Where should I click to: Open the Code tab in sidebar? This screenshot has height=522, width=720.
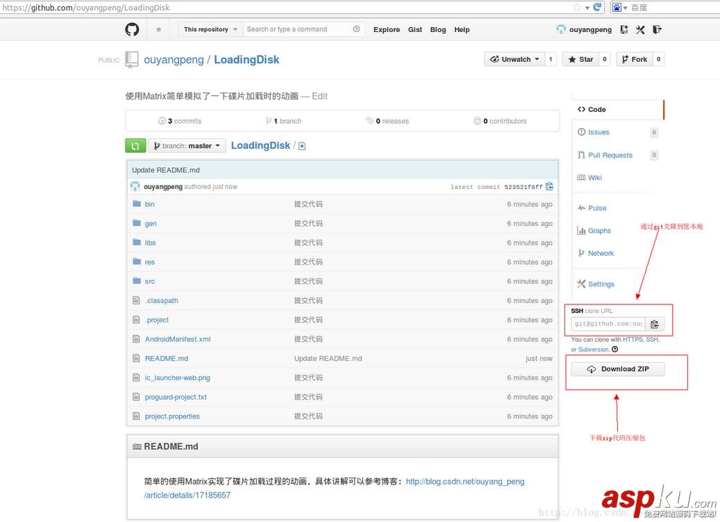coord(618,109)
